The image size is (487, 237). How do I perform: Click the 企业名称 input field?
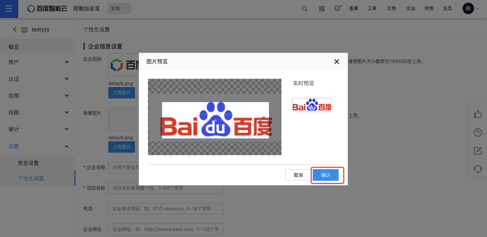[x=124, y=167]
